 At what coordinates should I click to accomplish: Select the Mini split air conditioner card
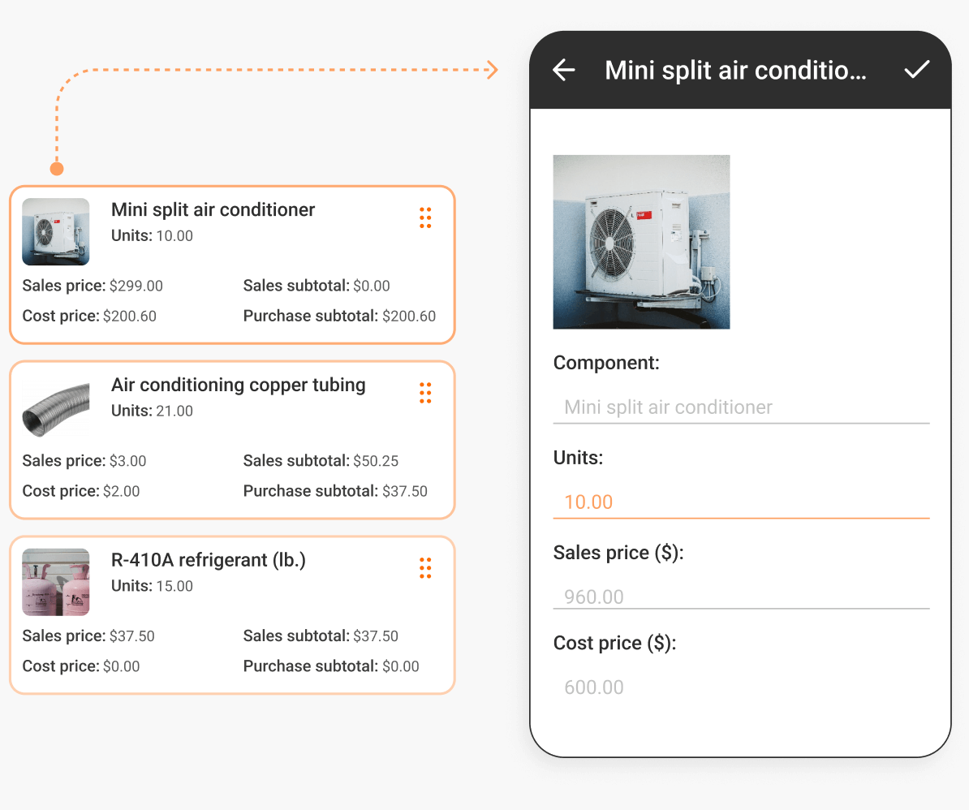231,265
